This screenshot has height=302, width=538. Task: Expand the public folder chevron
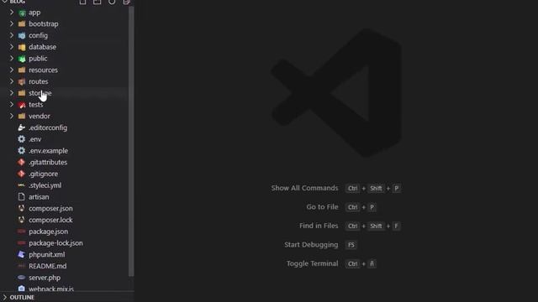click(x=12, y=58)
